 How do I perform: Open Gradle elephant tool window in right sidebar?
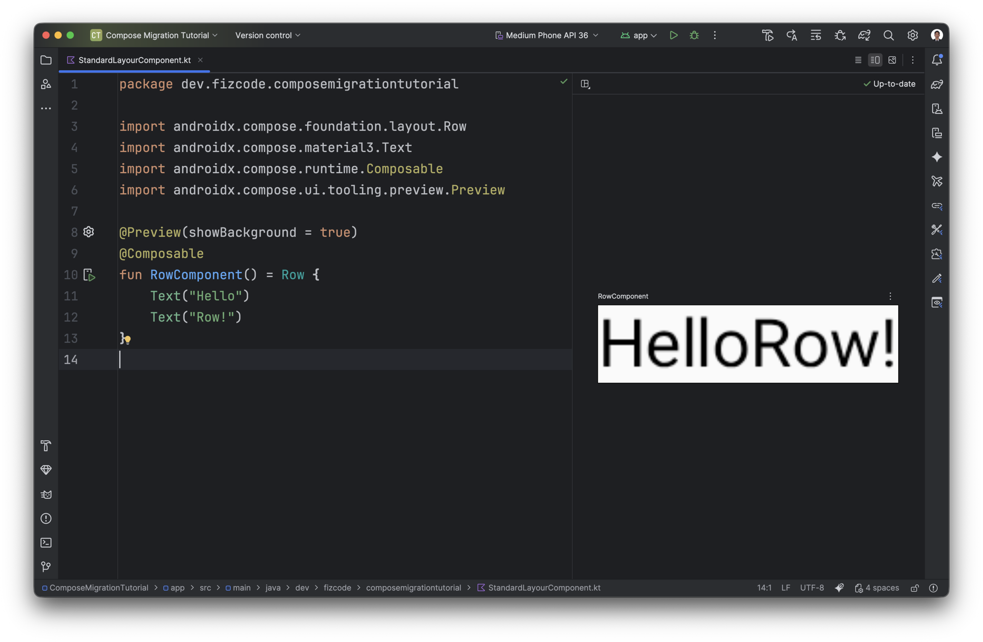(x=937, y=84)
